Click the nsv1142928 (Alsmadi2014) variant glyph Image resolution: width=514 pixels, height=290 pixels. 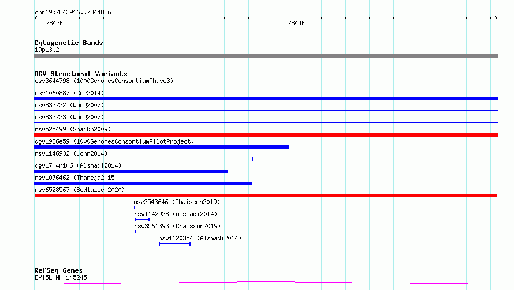(142, 220)
